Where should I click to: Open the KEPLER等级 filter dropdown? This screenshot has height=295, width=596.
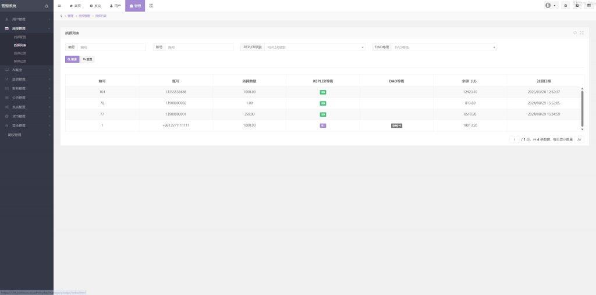315,47
